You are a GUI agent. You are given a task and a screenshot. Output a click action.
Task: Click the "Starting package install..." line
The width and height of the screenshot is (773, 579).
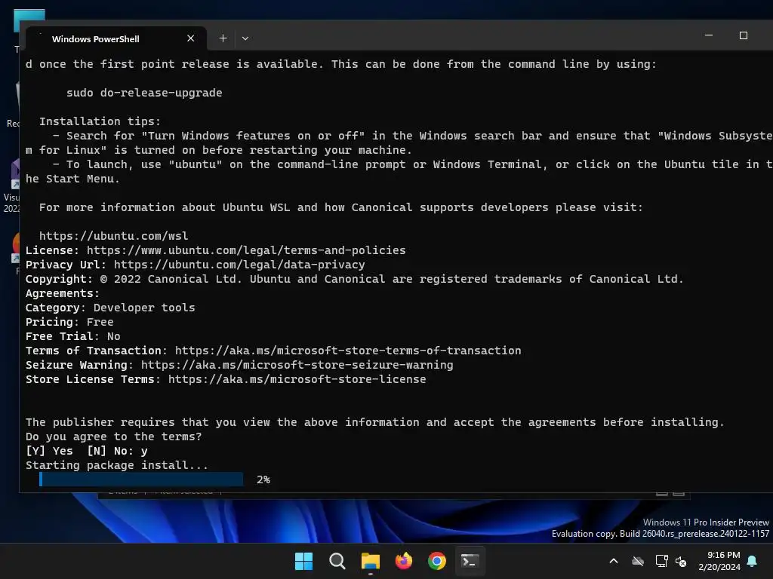coord(117,465)
